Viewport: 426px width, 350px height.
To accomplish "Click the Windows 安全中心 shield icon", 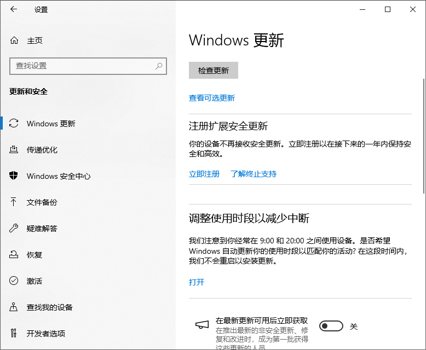I will coord(13,176).
